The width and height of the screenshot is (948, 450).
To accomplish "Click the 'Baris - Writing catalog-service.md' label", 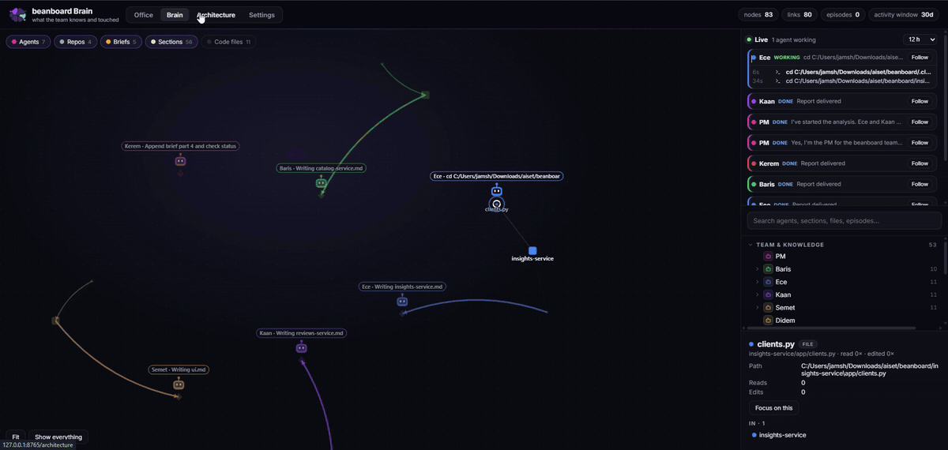I will pos(322,168).
